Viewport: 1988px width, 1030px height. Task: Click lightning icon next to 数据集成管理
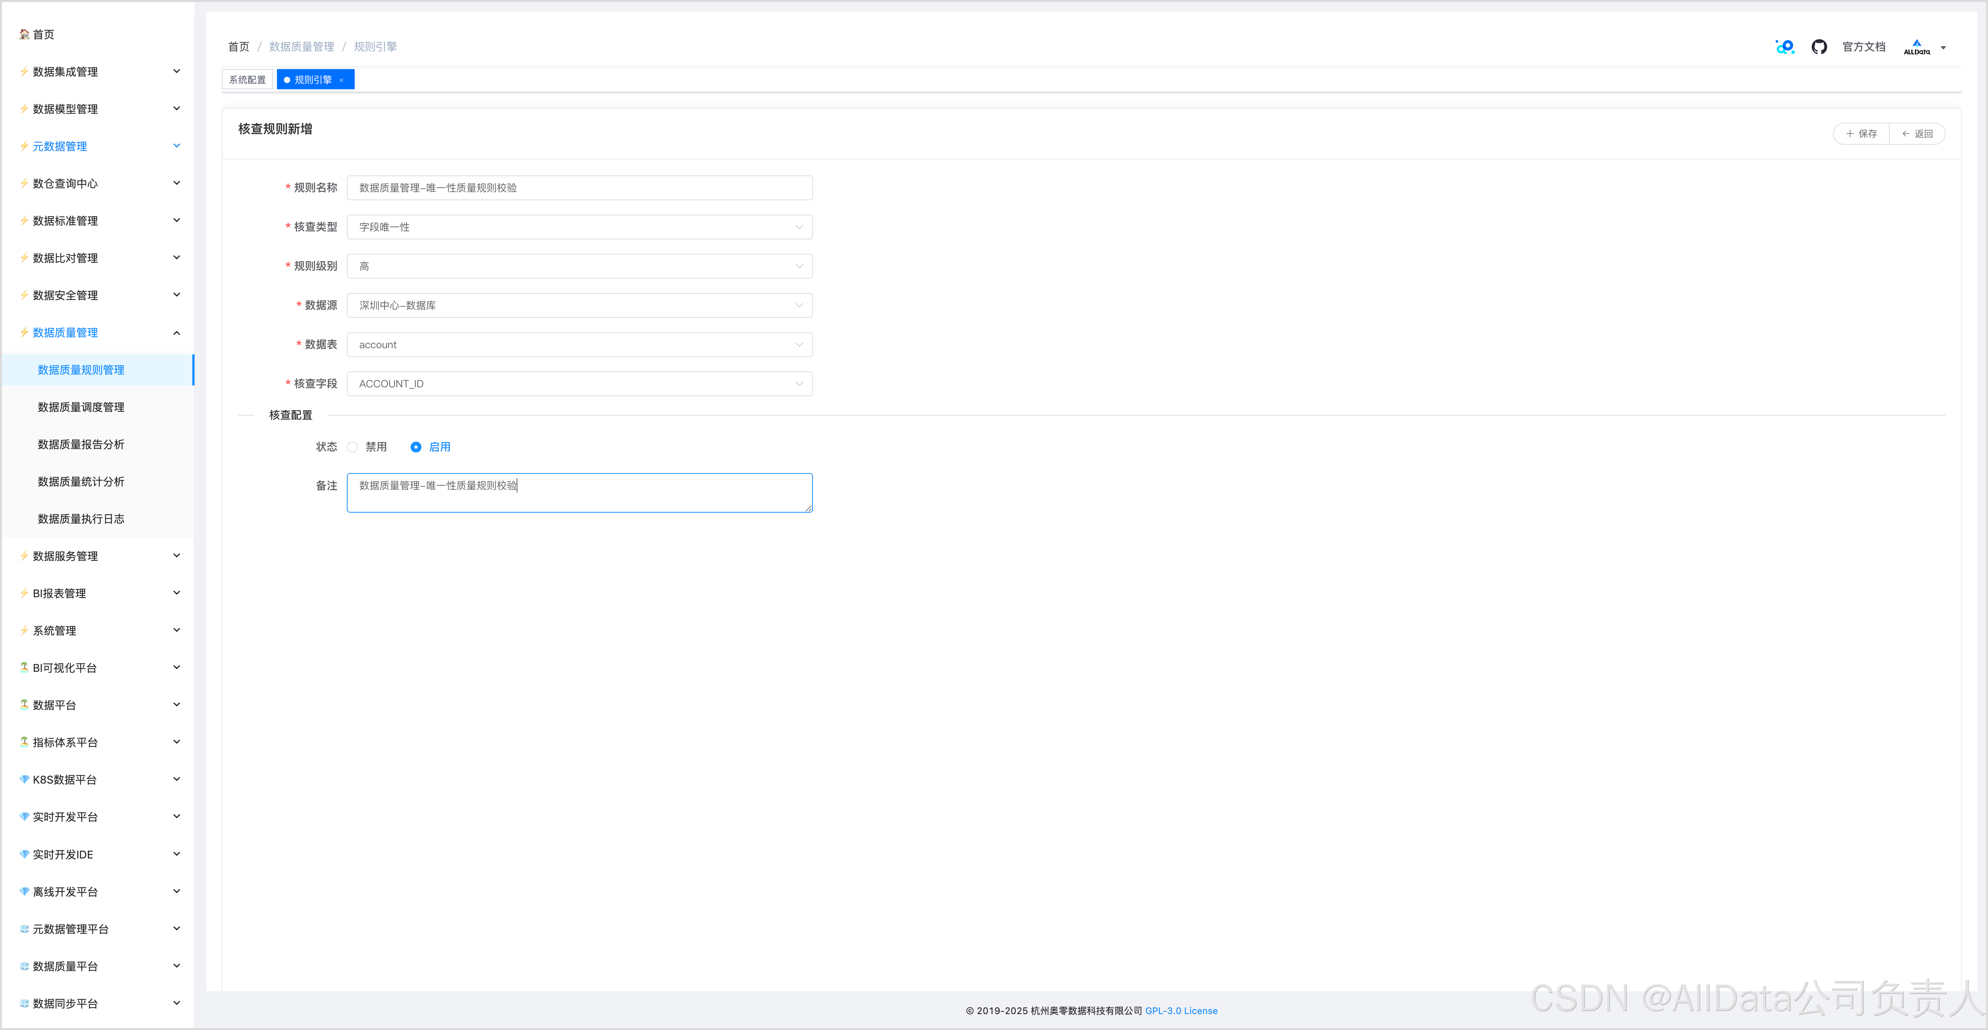click(25, 72)
